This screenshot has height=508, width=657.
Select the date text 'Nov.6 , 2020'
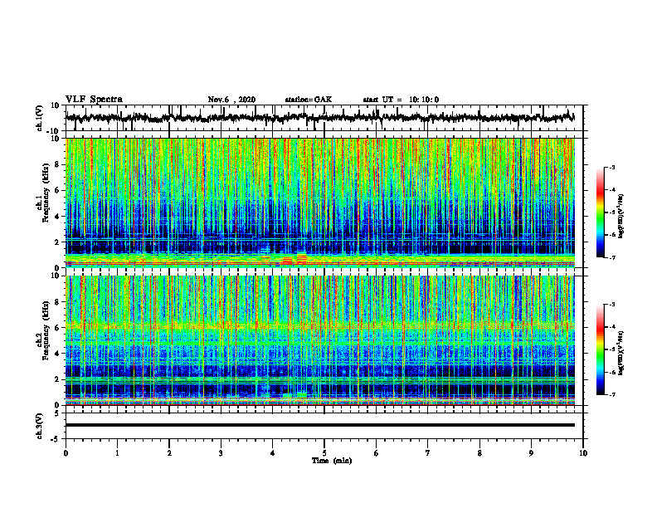pos(231,100)
